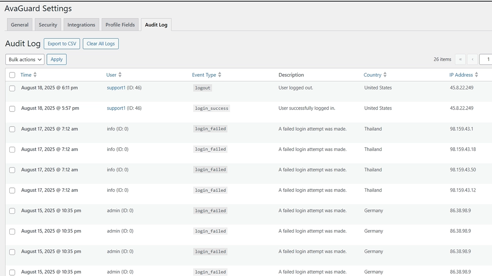This screenshot has width=492, height=276.
Task: Click the current page number input field
Action: [x=486, y=59]
